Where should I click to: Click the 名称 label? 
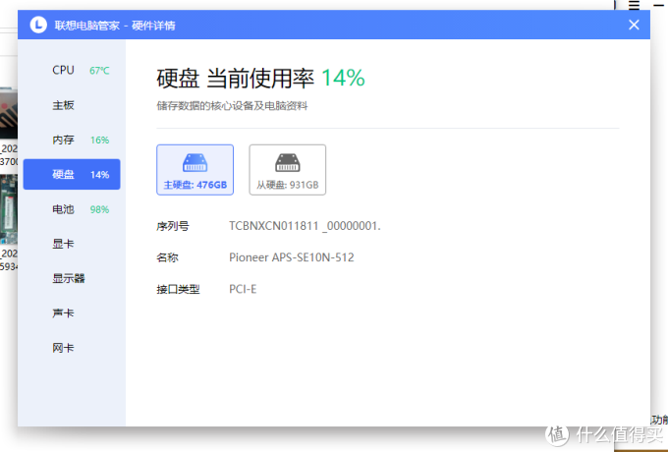click(167, 257)
